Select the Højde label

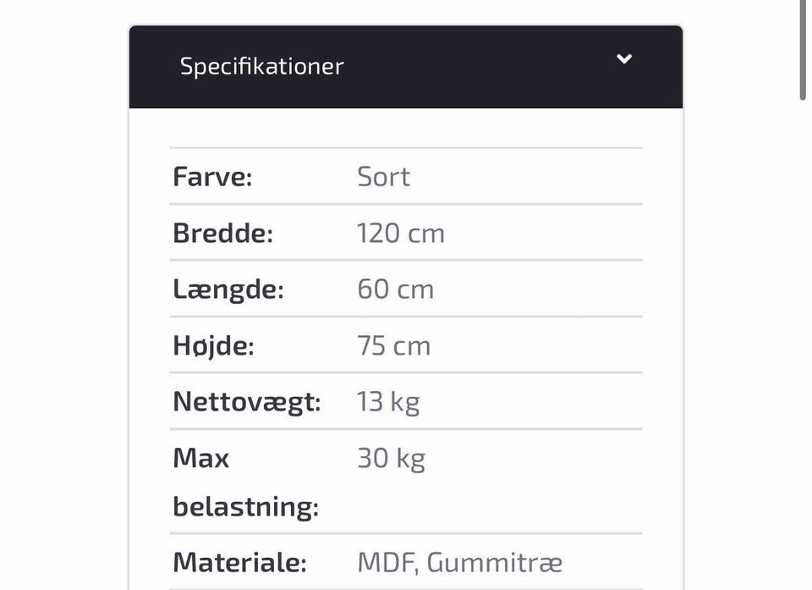tap(213, 345)
